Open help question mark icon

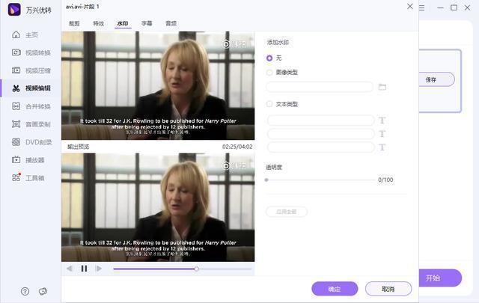click(x=25, y=291)
